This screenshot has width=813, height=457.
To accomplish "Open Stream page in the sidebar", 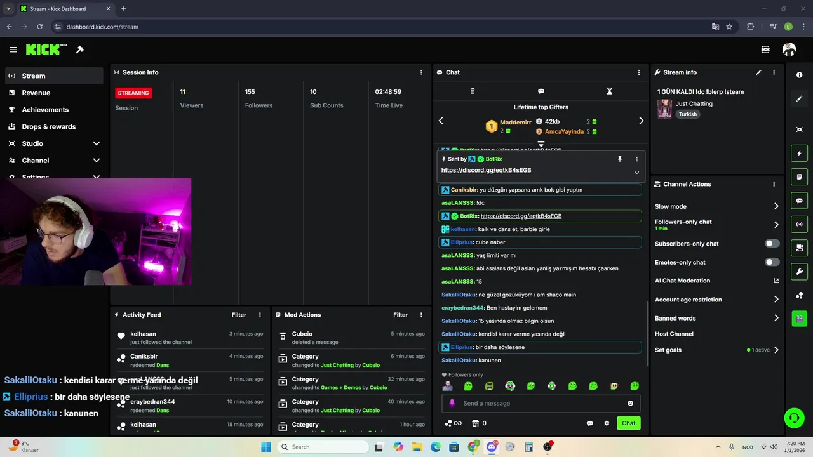I will pos(53,76).
